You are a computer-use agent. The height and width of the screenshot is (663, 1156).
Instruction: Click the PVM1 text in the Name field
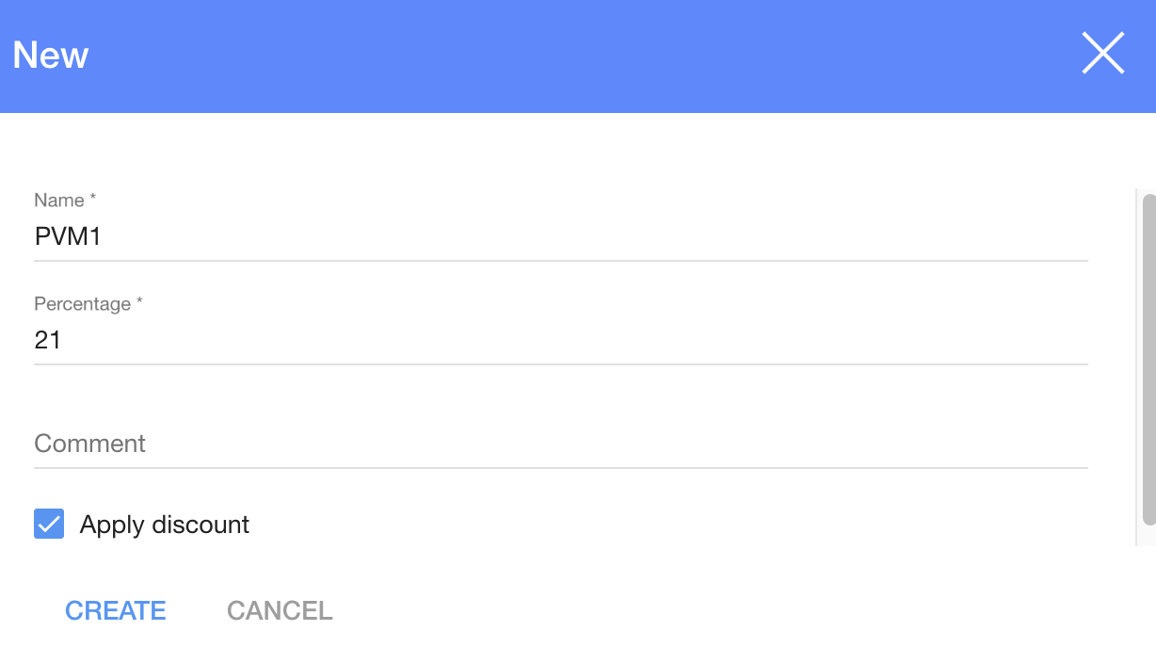pos(68,236)
